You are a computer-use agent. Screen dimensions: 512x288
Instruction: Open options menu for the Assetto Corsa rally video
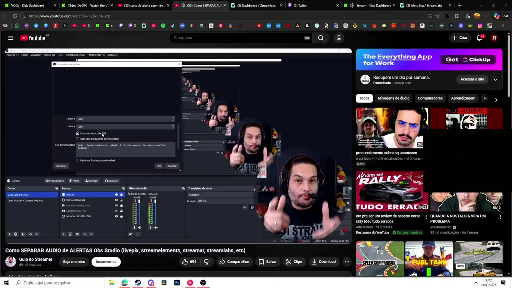[426, 217]
